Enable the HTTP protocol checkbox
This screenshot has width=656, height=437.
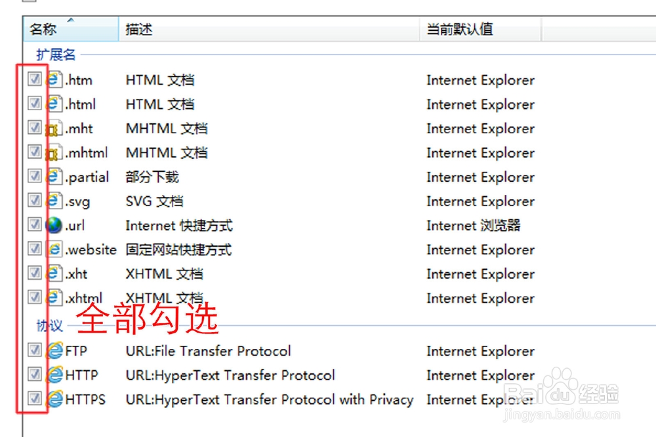(x=35, y=374)
